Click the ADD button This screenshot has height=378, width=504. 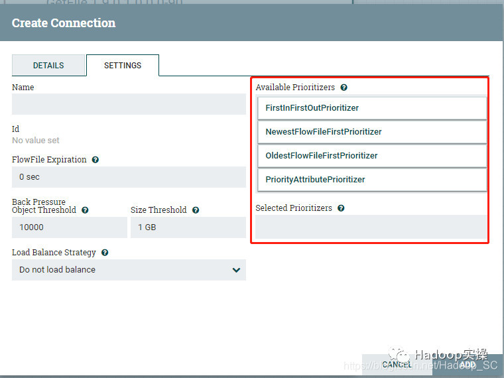tap(468, 365)
